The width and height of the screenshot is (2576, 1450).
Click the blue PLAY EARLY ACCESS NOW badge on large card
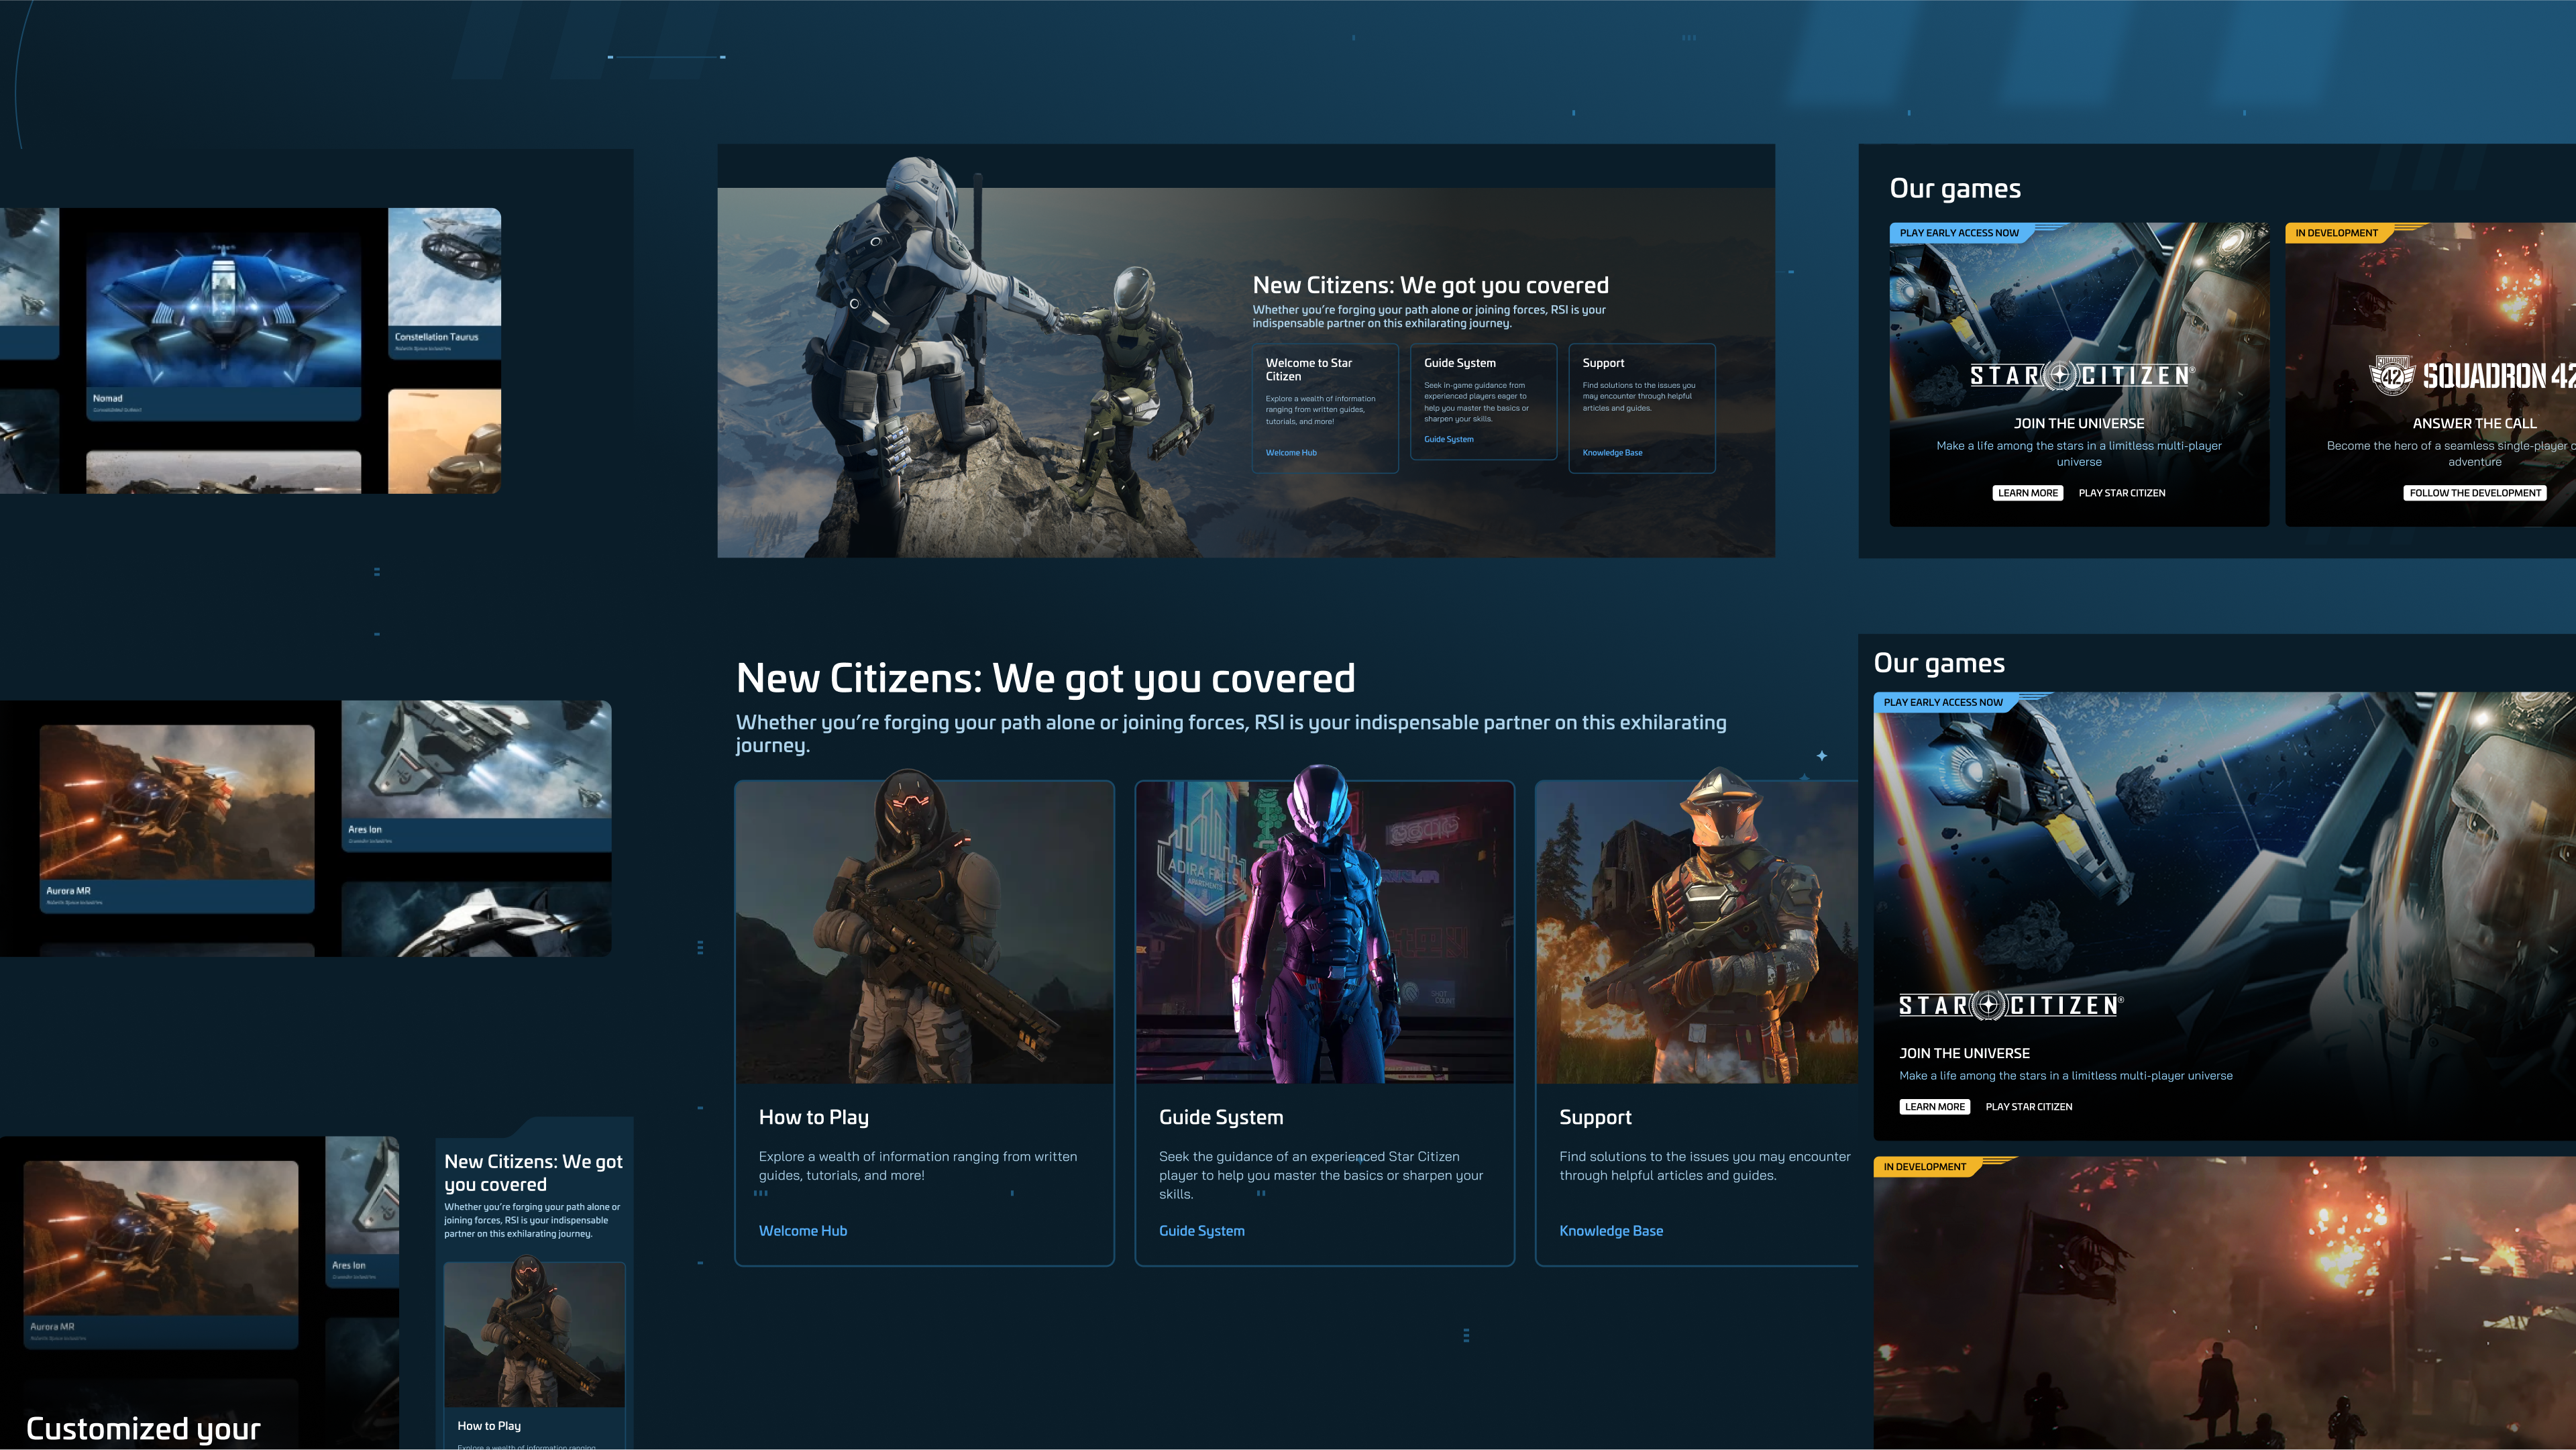[1943, 702]
